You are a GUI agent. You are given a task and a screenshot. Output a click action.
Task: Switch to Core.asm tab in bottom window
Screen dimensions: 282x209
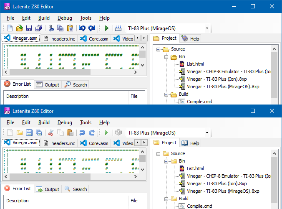tap(94, 143)
